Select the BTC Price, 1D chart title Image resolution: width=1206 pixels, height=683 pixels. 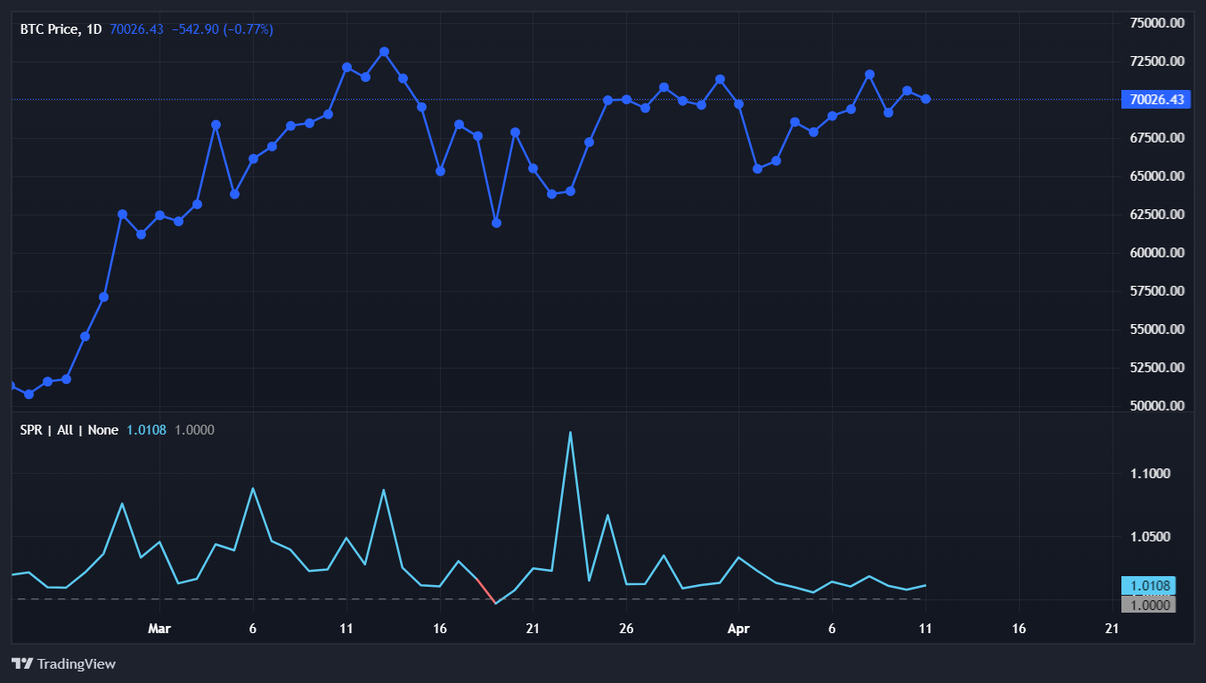point(61,29)
